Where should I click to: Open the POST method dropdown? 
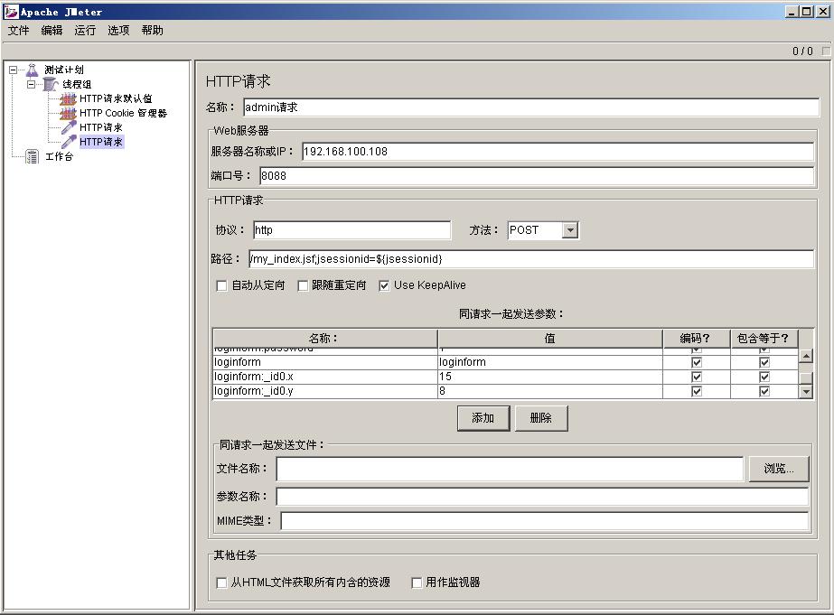click(570, 230)
